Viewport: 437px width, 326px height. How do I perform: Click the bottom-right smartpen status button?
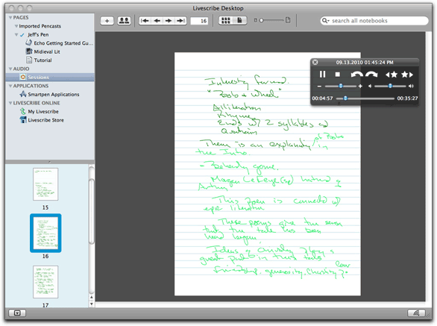click(x=416, y=313)
